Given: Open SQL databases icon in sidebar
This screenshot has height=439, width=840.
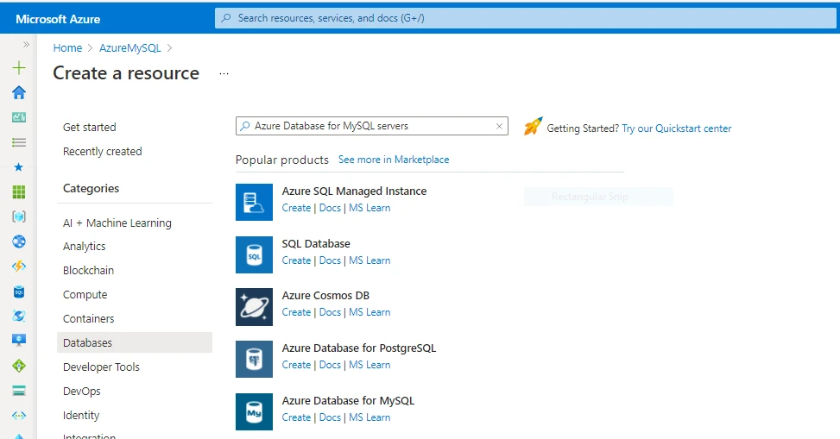Looking at the screenshot, I should (19, 292).
